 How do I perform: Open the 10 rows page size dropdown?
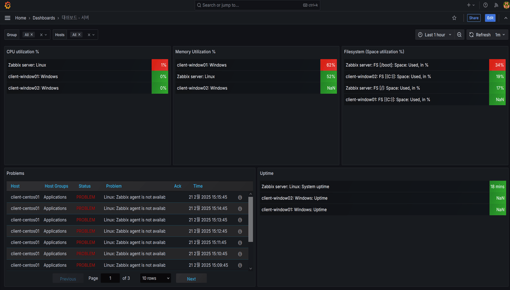(x=156, y=278)
